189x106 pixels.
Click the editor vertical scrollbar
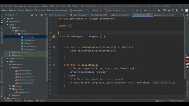185,48
